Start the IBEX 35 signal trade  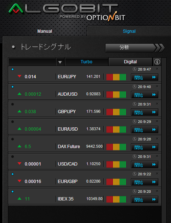point(144,199)
